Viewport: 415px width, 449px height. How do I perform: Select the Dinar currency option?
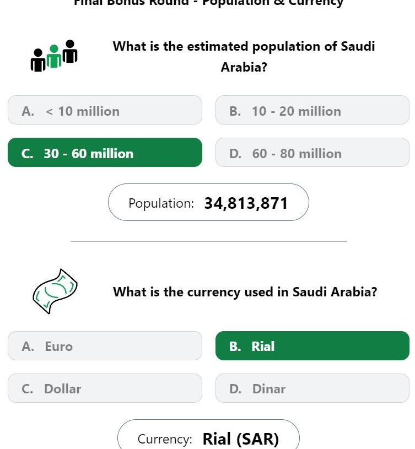(312, 388)
